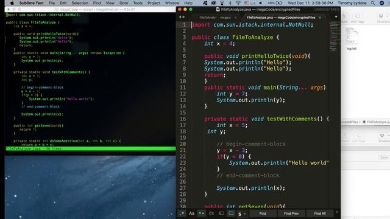The width and height of the screenshot is (390, 219).
Task: Open the View menu
Action: [110, 3]
